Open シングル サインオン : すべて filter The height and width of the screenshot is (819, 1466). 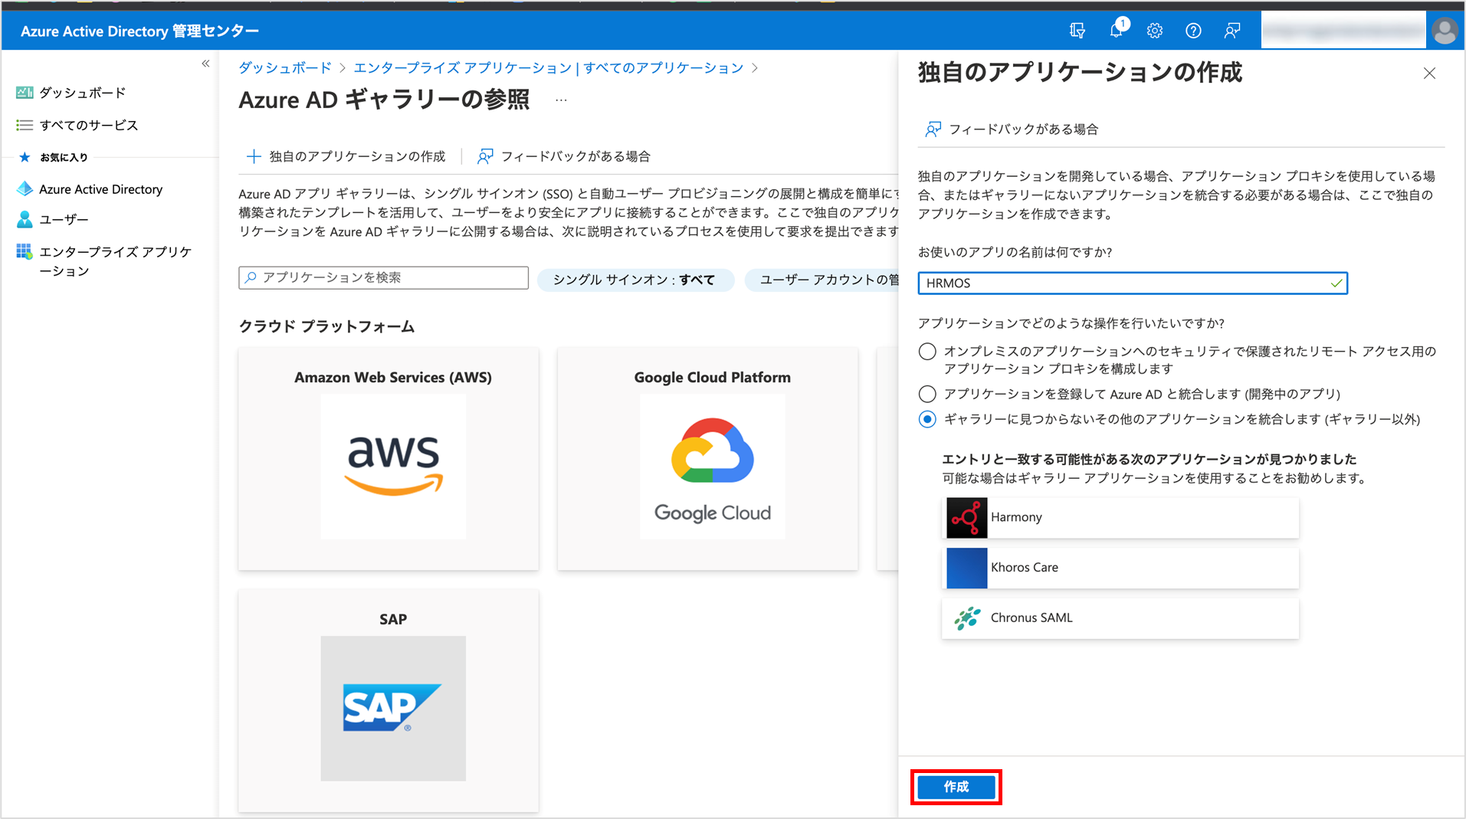tap(635, 280)
